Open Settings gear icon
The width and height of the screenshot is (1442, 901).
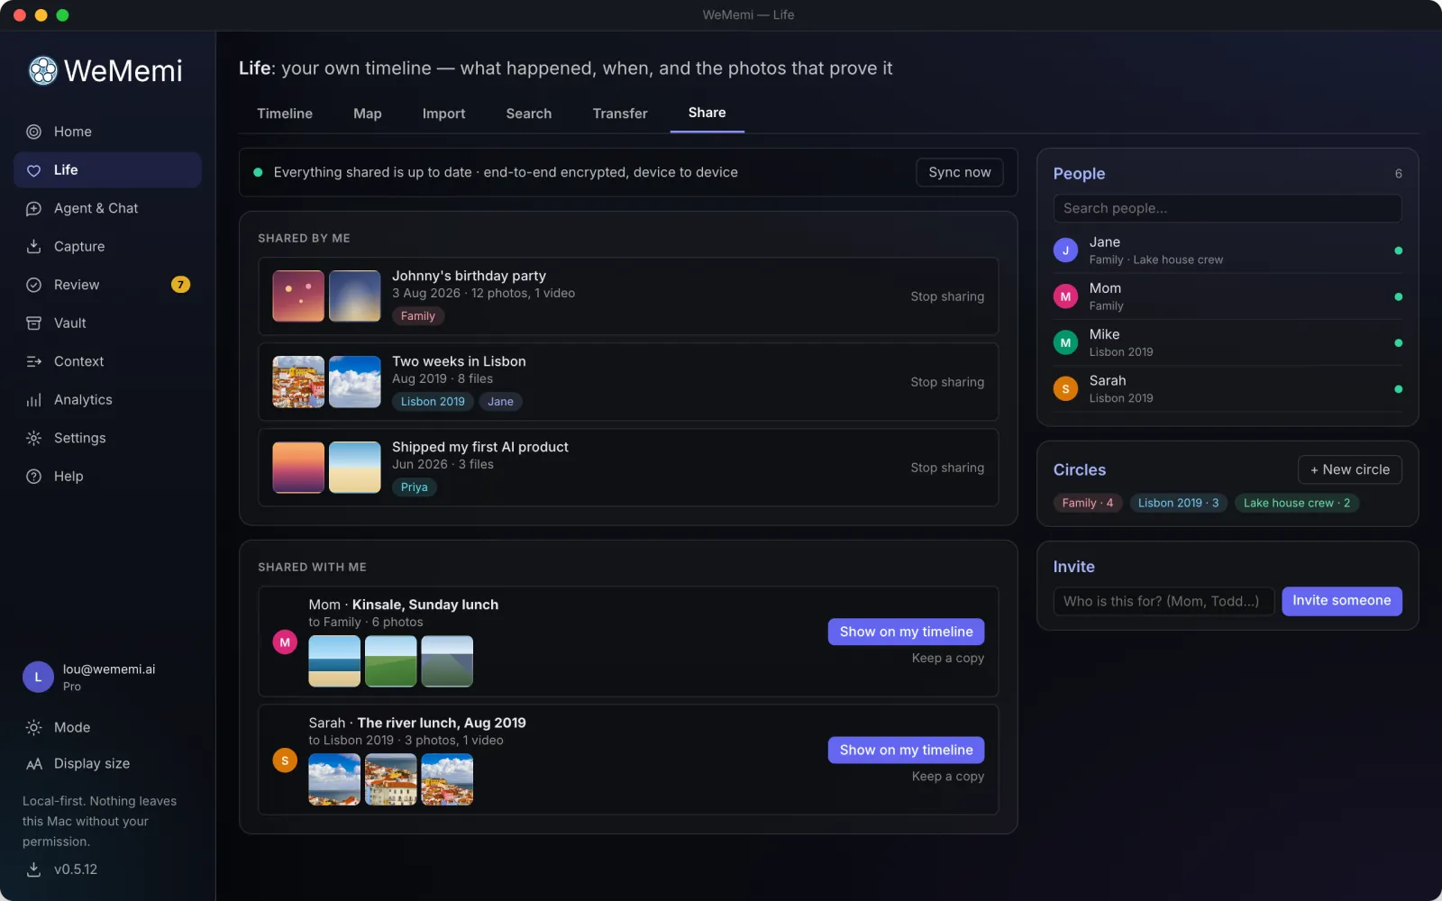[33, 438]
